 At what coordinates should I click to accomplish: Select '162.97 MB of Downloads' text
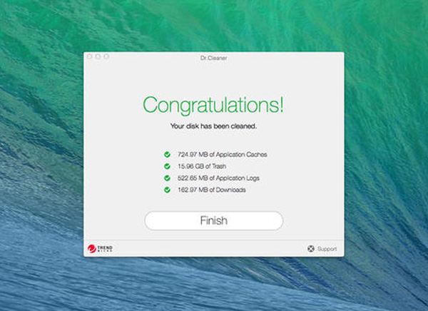click(x=212, y=190)
